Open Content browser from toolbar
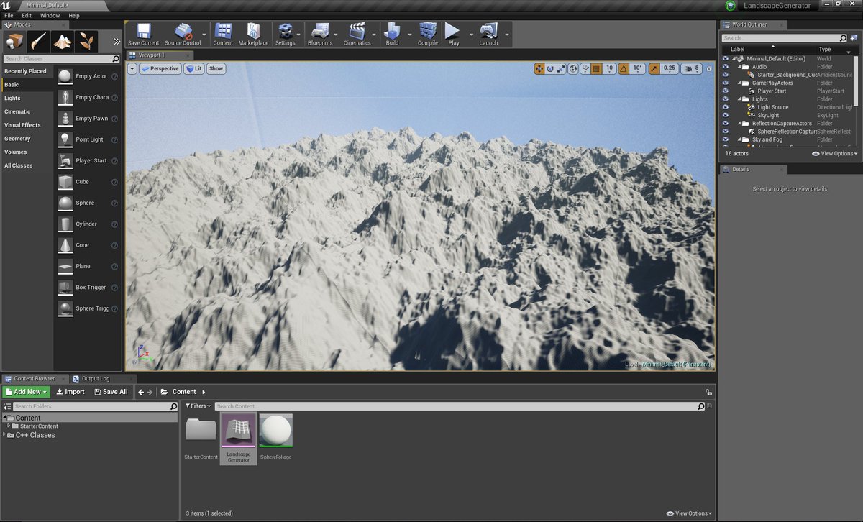The image size is (863, 522). coord(223,34)
